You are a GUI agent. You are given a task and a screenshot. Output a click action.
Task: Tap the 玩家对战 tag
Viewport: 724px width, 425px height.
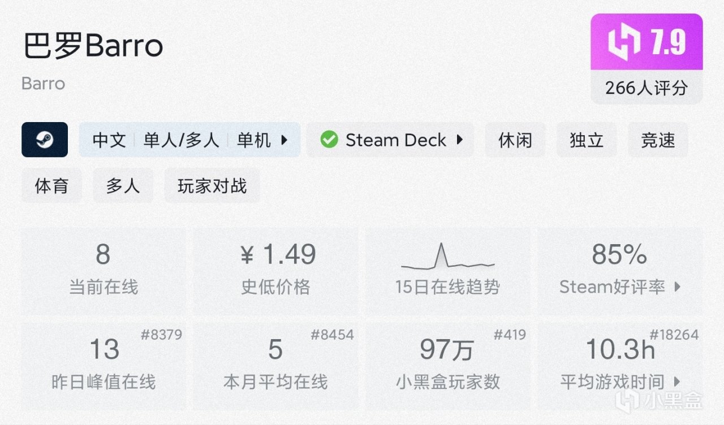(x=212, y=186)
